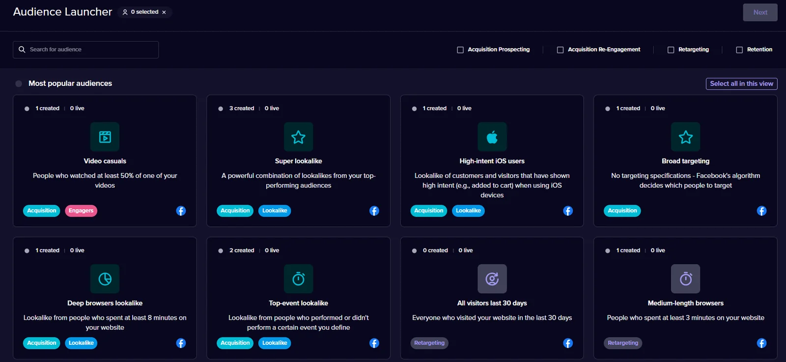Viewport: 786px width, 362px height.
Task: Click the All visitors last 30 days icon
Action: (492, 279)
